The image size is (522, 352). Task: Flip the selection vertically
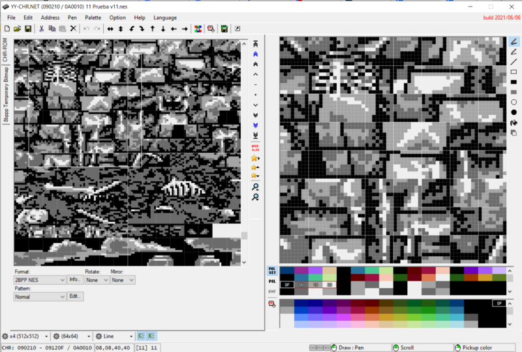(121, 29)
